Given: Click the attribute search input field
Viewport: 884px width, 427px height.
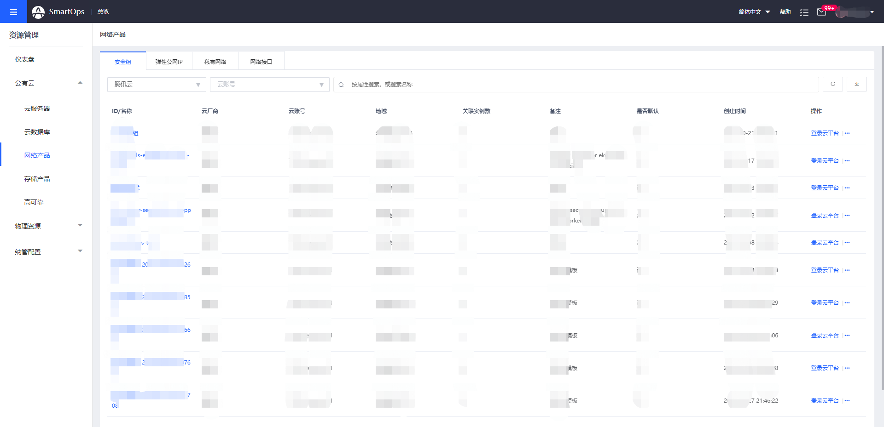Looking at the screenshot, I should point(576,85).
